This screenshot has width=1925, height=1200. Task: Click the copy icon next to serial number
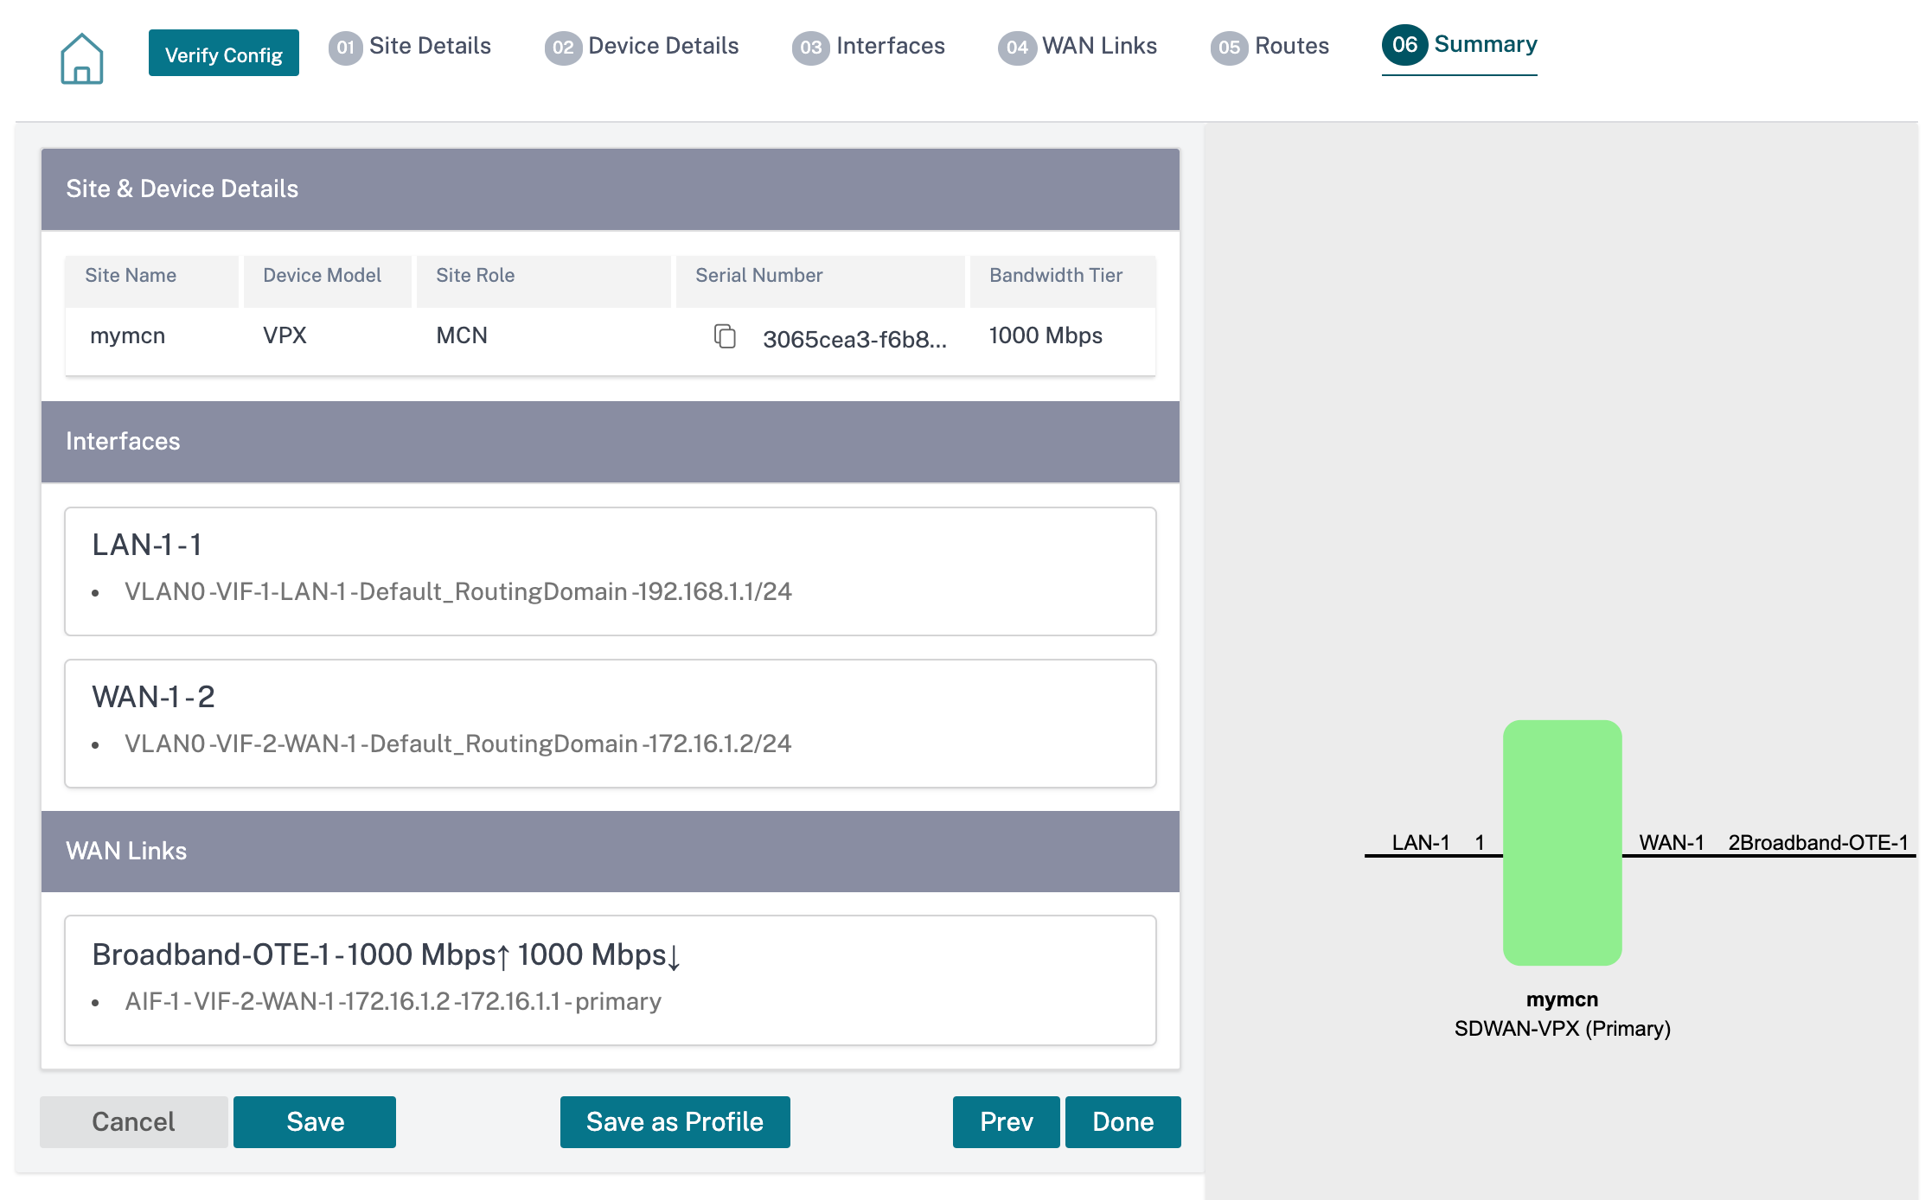(x=723, y=336)
